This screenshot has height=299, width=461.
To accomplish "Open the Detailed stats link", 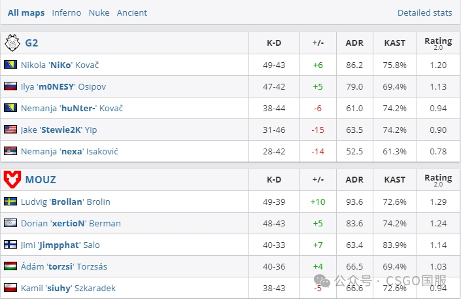I will 424,12.
